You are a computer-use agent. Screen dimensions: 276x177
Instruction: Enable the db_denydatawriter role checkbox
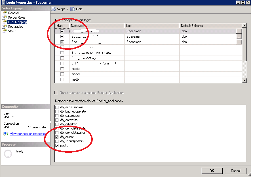click(x=57, y=133)
